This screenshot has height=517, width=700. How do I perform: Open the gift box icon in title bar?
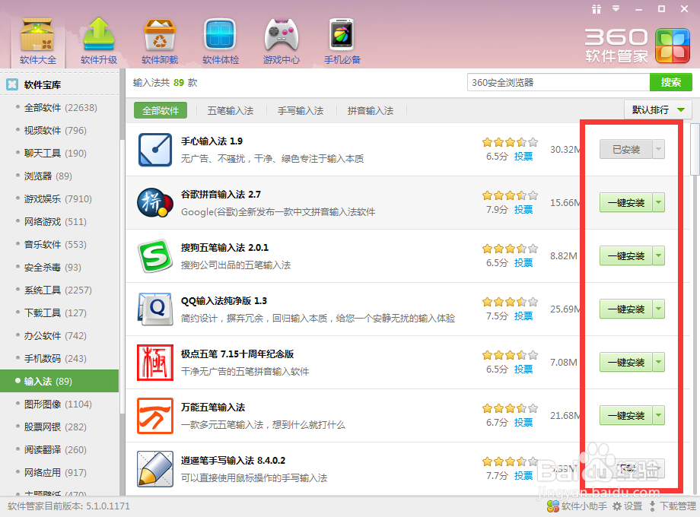pos(597,9)
